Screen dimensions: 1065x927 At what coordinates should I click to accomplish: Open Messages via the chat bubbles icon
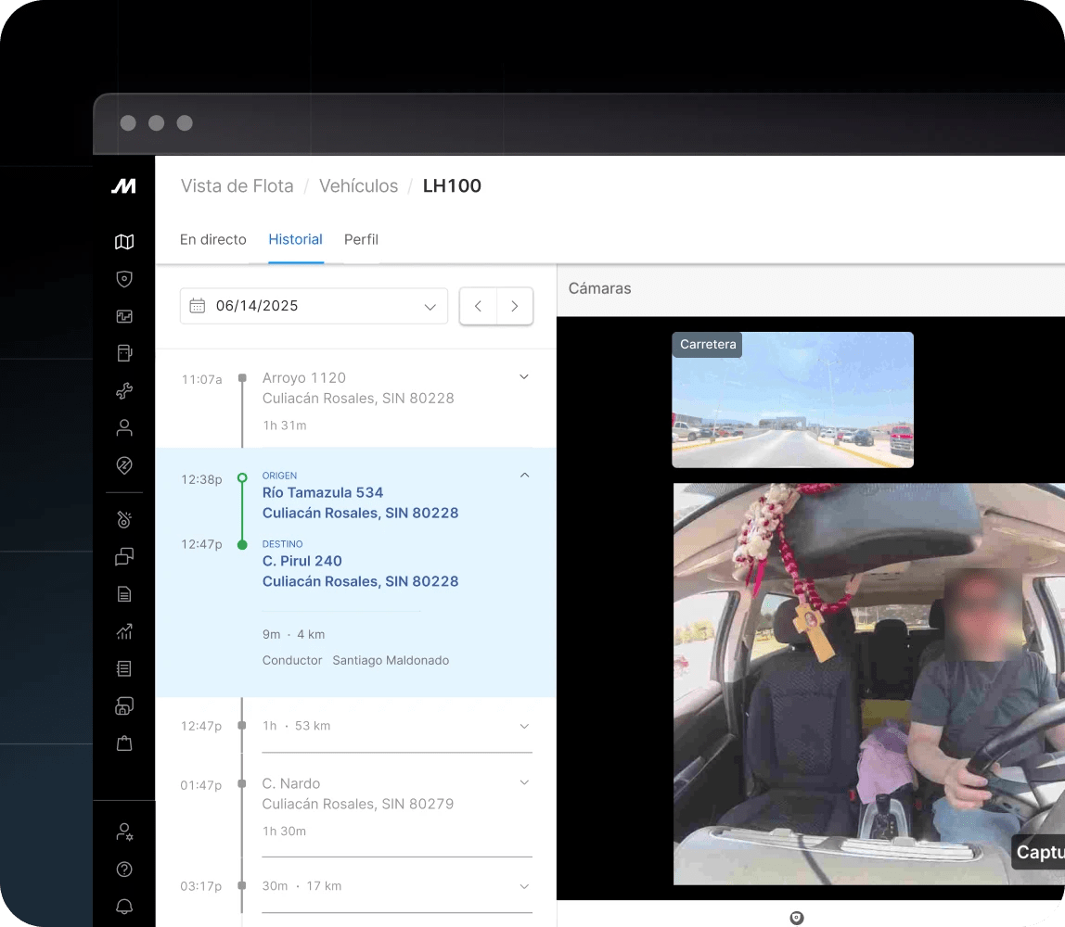point(124,557)
